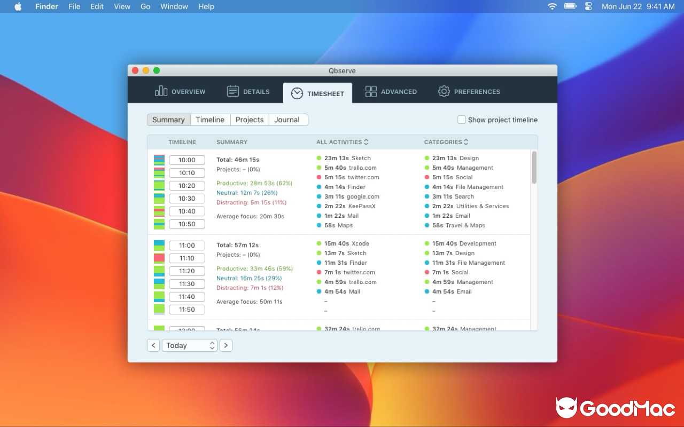Click the 10:50 timeline slot

pos(187,224)
